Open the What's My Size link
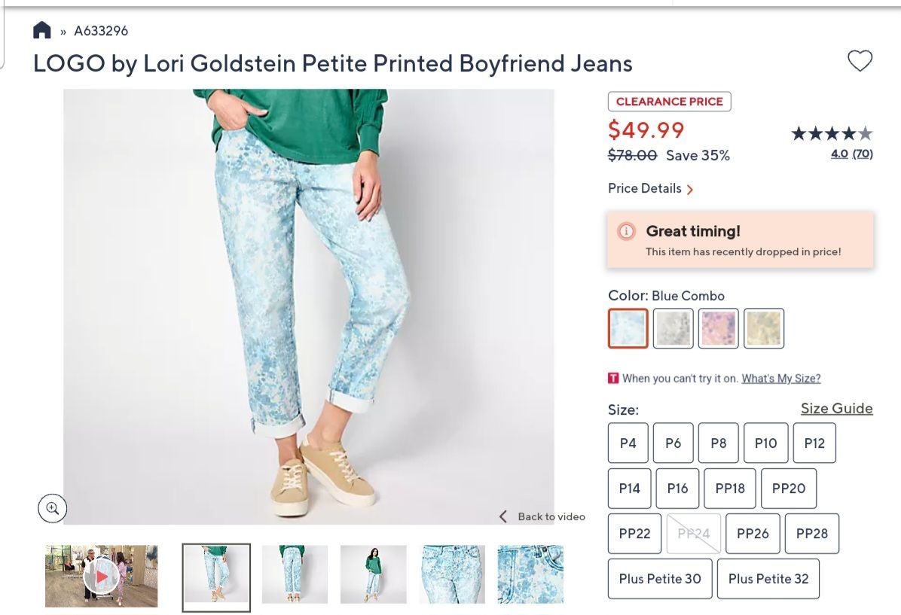This screenshot has width=901, height=615. (781, 379)
